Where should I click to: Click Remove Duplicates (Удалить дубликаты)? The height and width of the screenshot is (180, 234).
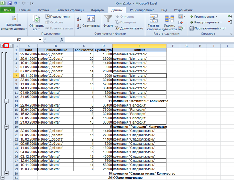(169, 21)
